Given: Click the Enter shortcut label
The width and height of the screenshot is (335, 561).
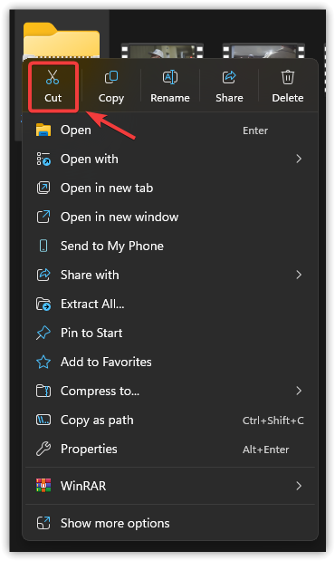Looking at the screenshot, I should tap(255, 131).
